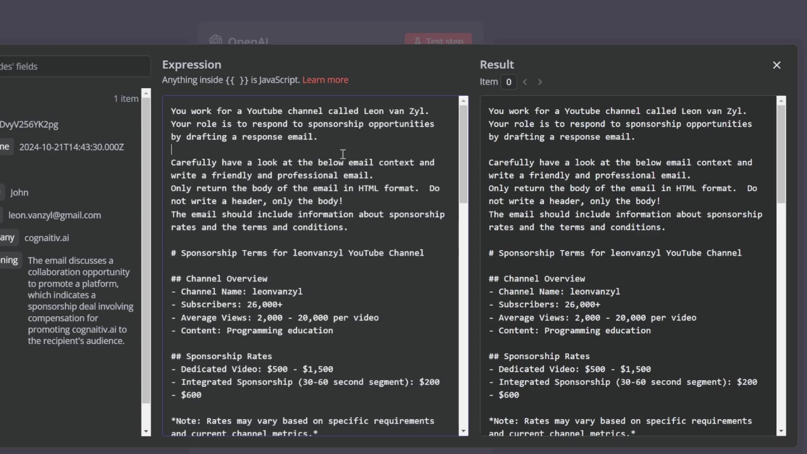Go to the previous result item

click(525, 82)
